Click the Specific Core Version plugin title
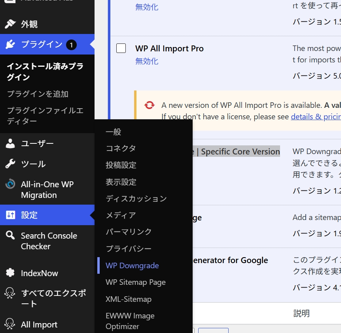The height and width of the screenshot is (333, 341). coord(236,151)
